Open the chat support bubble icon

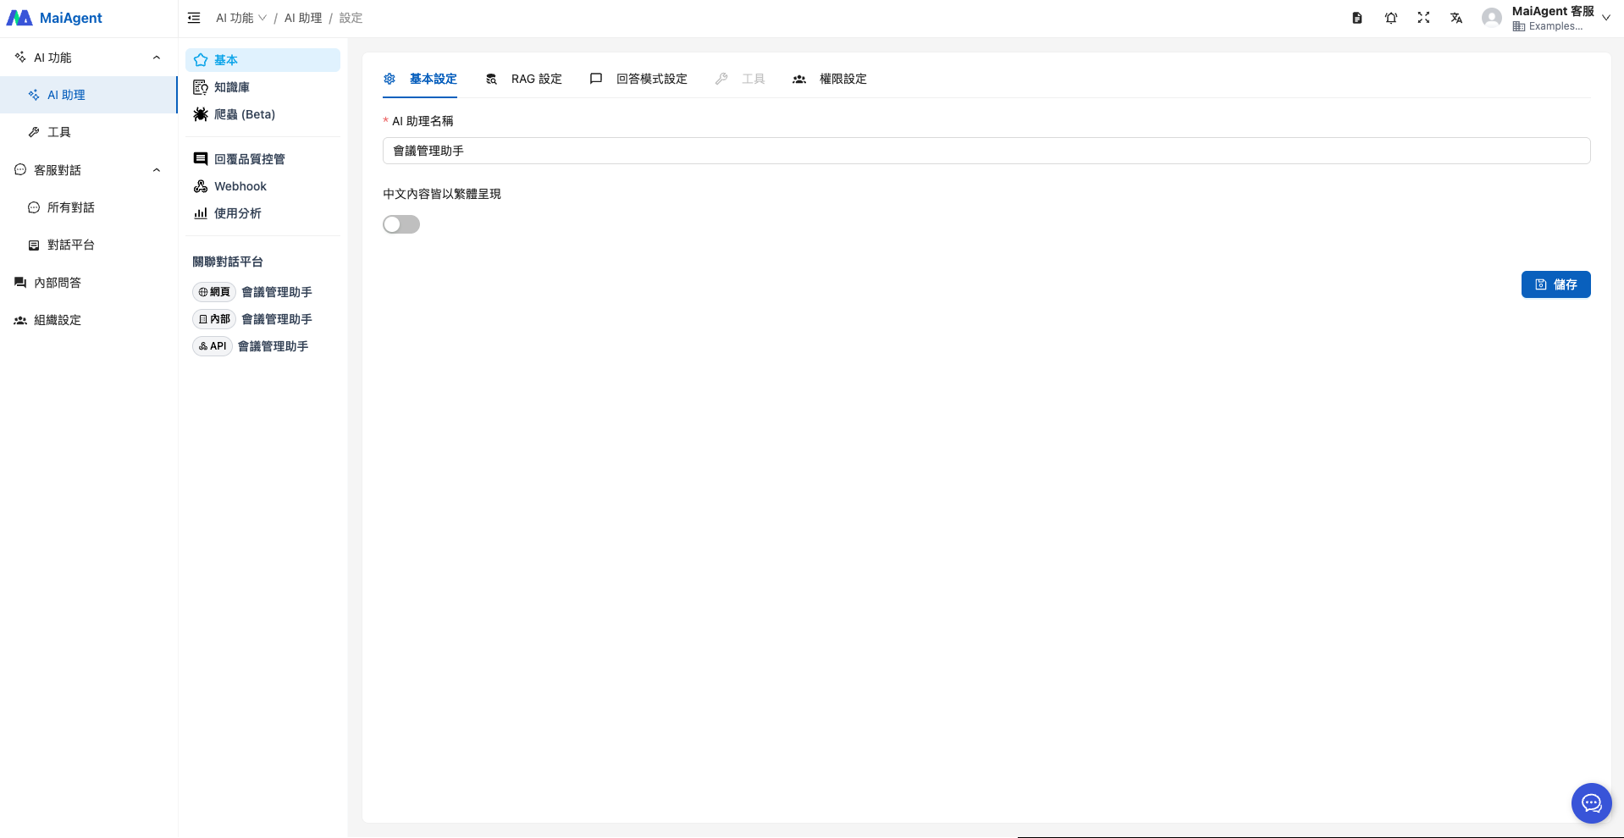1591,803
